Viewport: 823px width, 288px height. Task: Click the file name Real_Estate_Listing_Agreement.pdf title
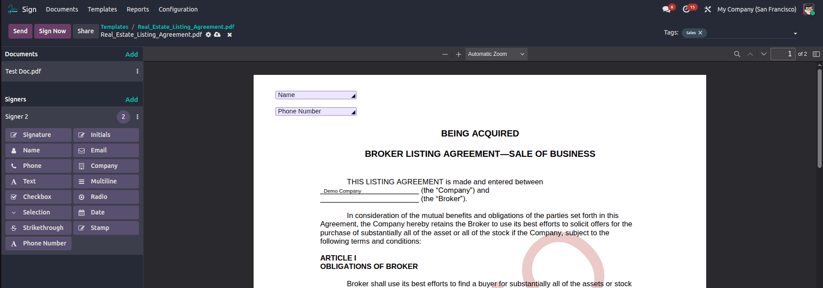point(151,35)
